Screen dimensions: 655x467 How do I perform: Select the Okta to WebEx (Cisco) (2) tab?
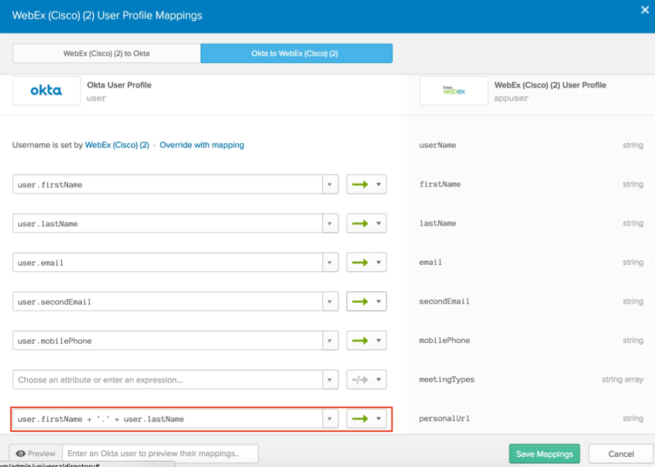click(296, 53)
